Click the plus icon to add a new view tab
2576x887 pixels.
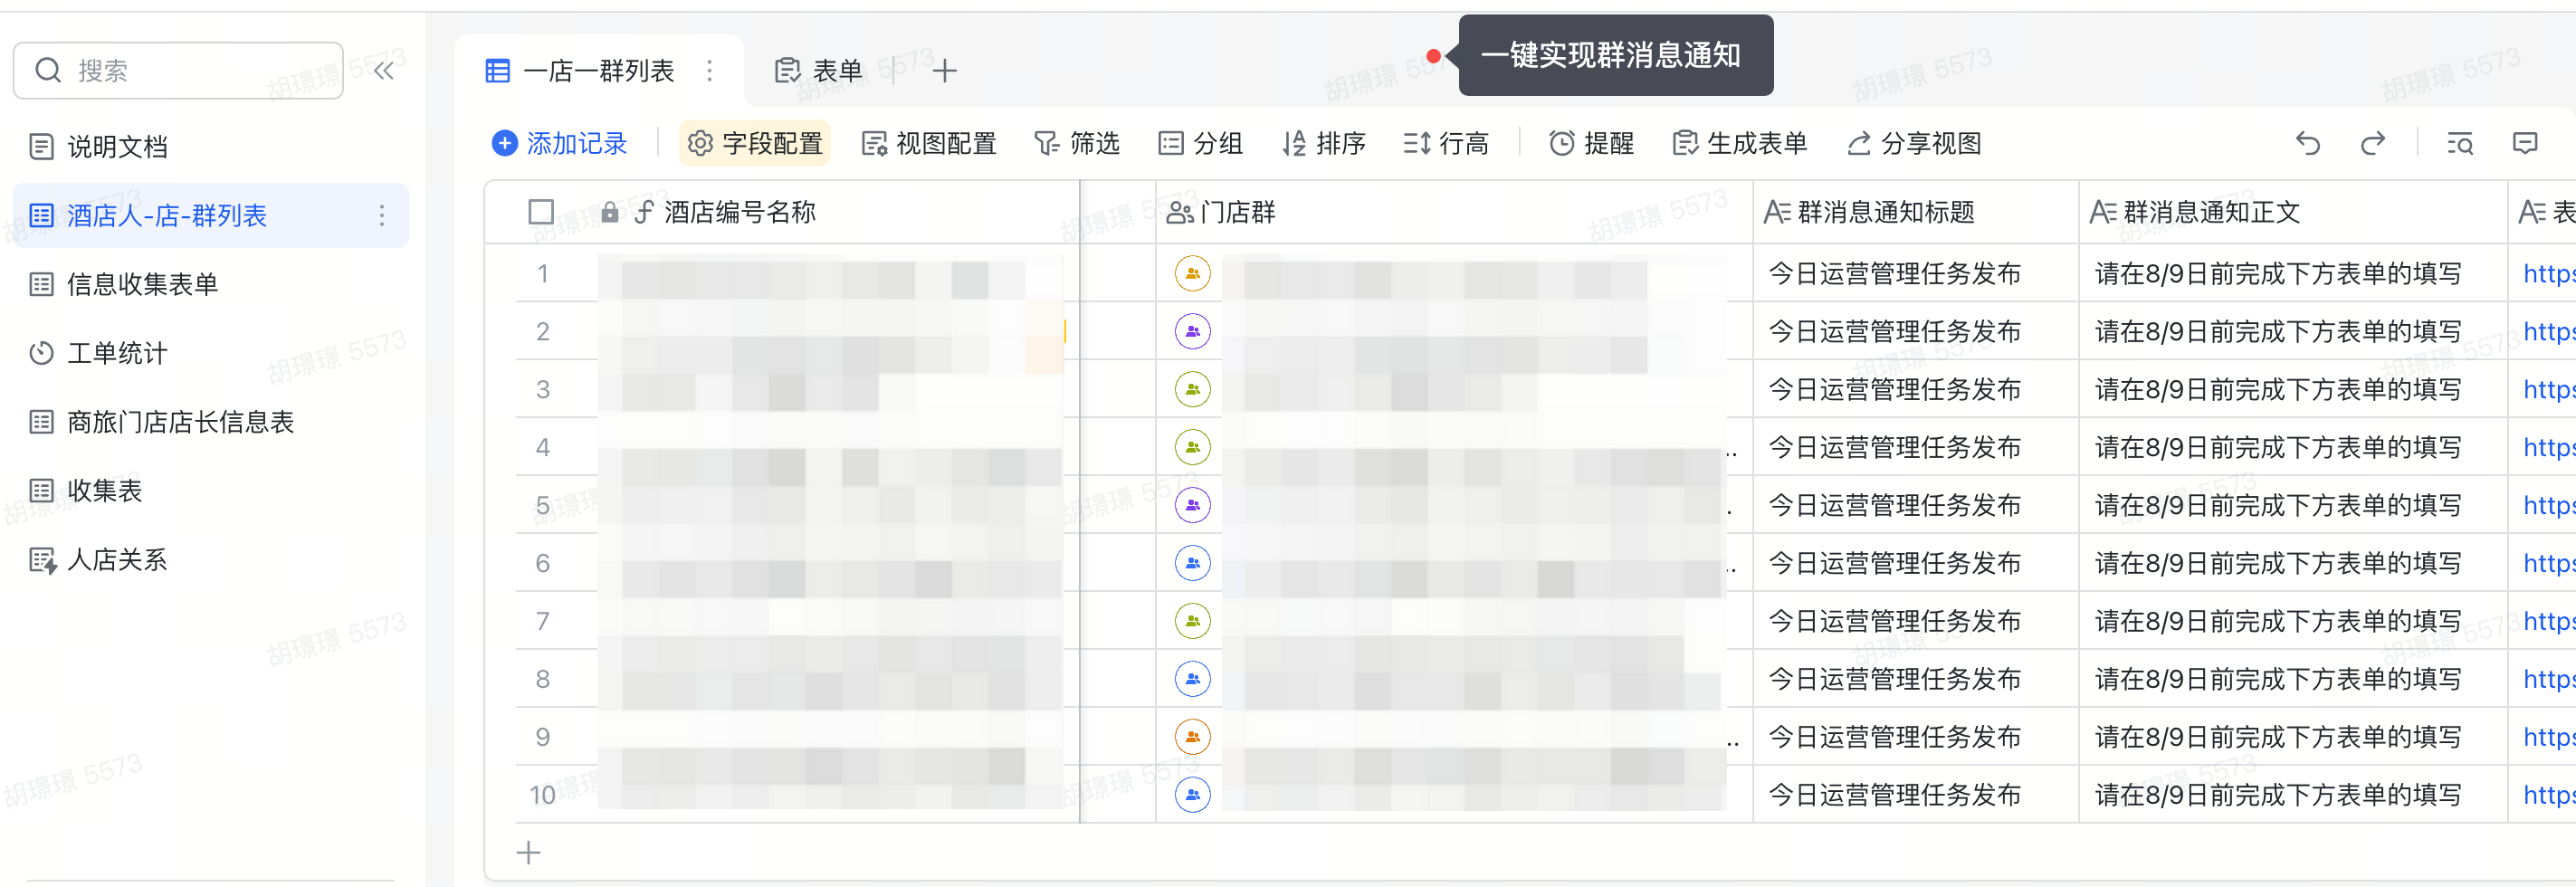click(944, 70)
